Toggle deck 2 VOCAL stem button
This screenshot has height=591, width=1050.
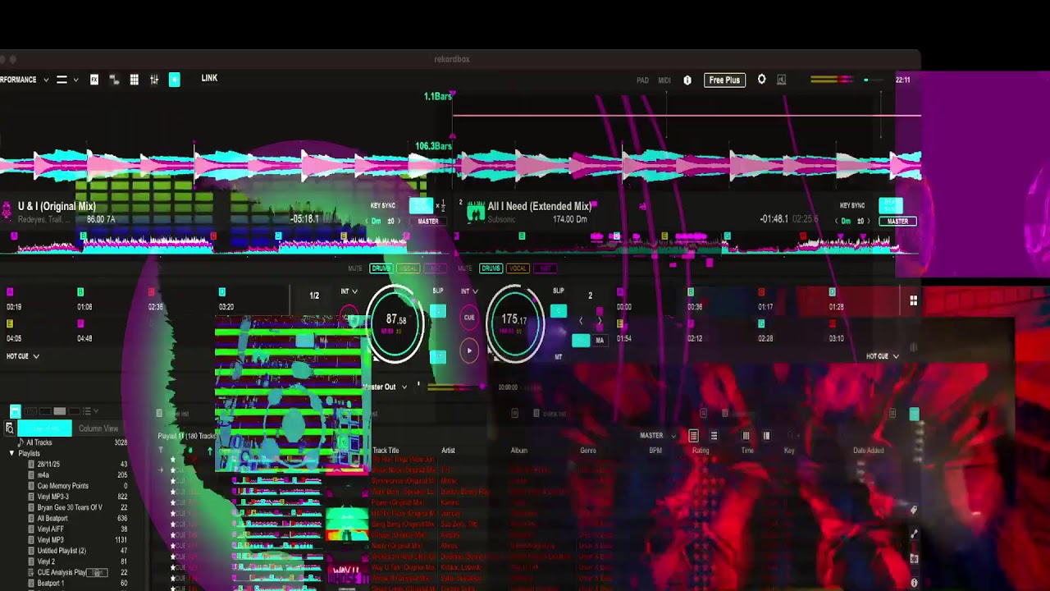518,268
